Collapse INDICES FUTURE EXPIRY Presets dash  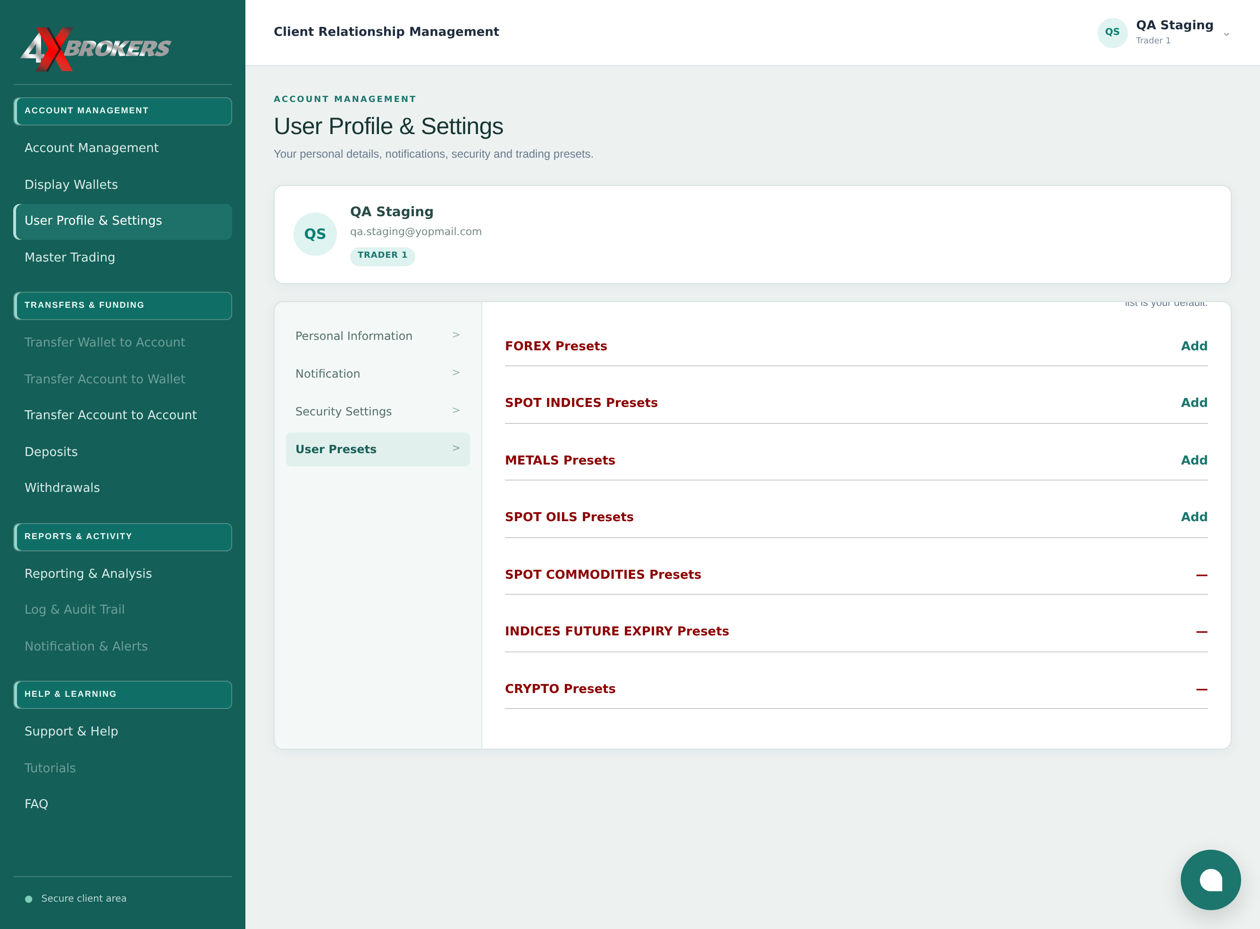pyautogui.click(x=1201, y=632)
